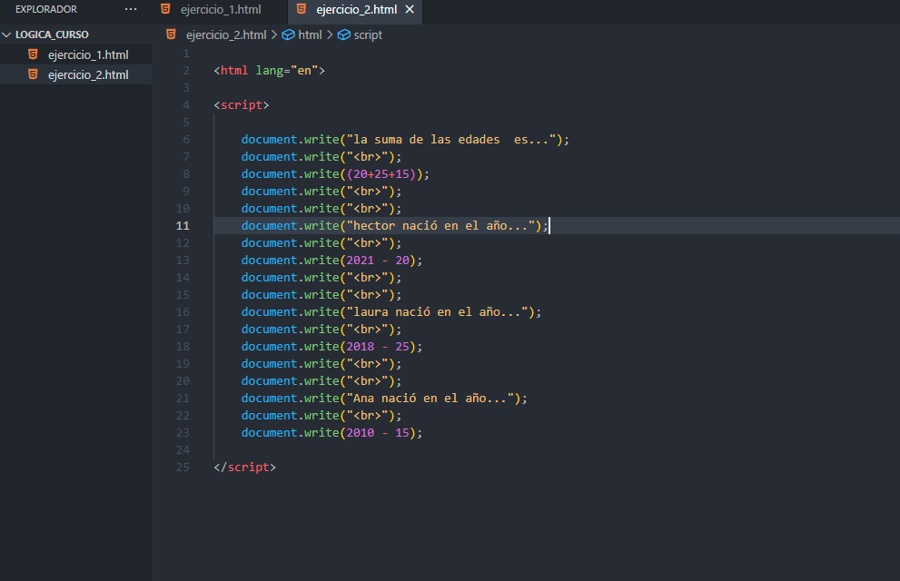
Task: Click the document.write("<br>") on line 7
Action: [321, 156]
